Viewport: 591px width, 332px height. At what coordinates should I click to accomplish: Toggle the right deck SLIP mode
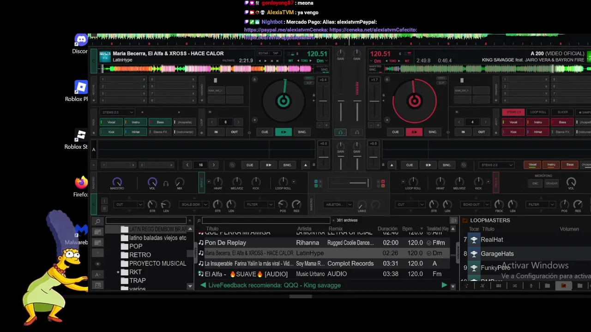click(x=441, y=83)
